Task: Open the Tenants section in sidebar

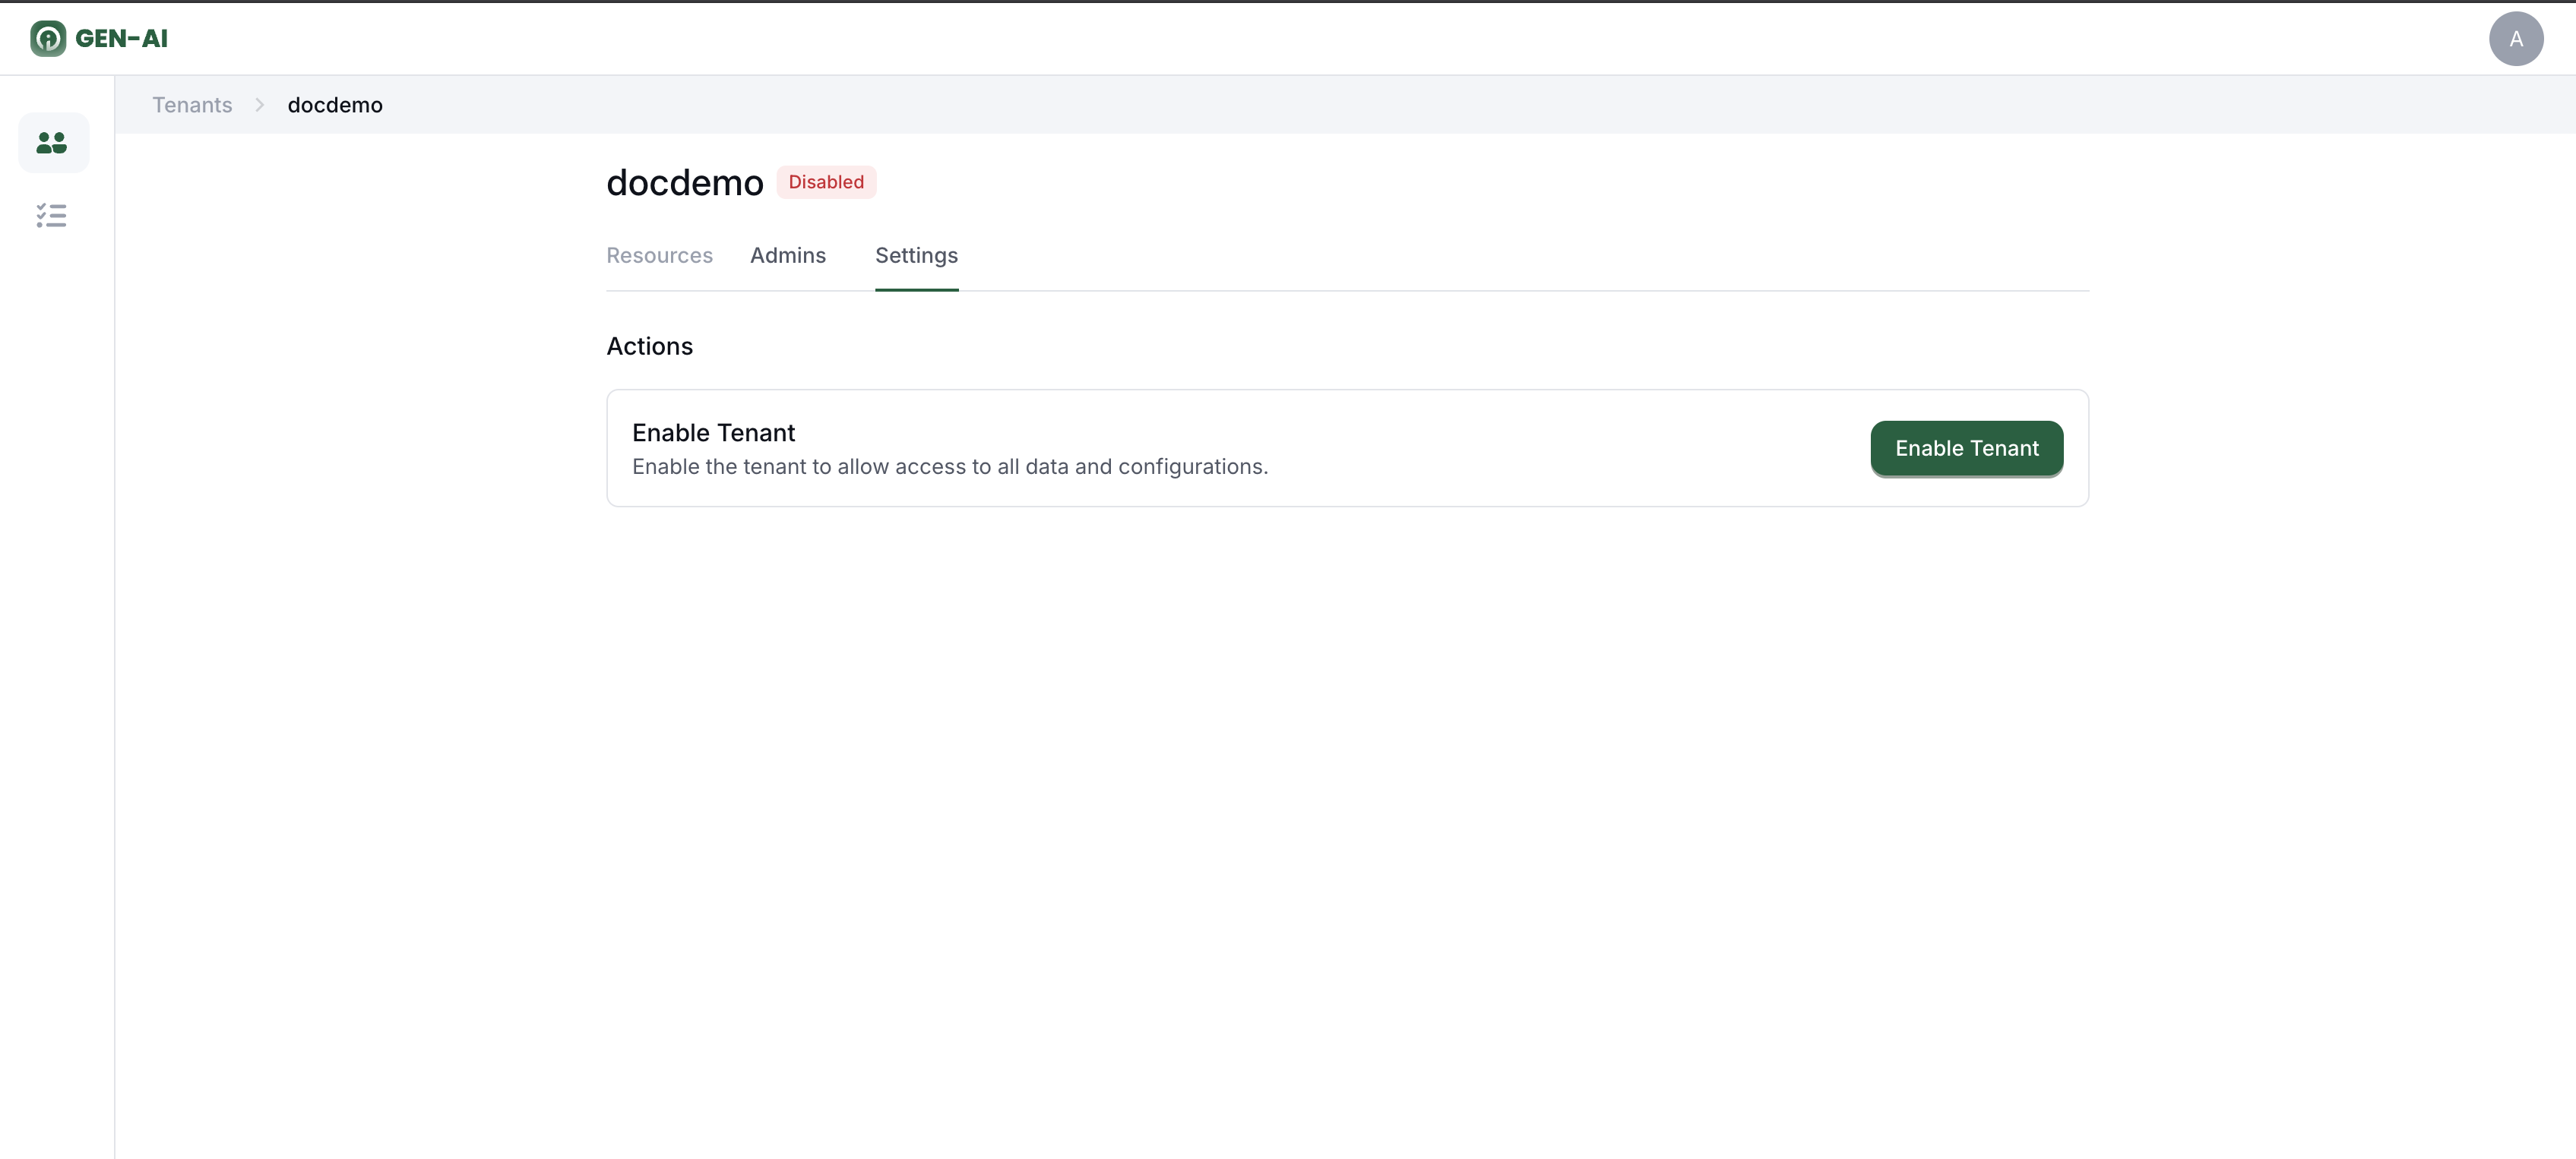Action: [52, 143]
